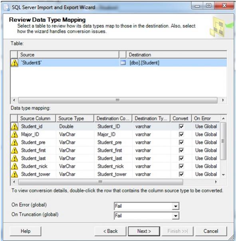The image size is (236, 241).
Task: Click varchar destination type in Student_last row
Action: pos(151,158)
